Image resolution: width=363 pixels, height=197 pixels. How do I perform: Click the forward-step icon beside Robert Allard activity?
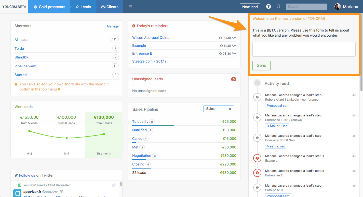click(257, 97)
